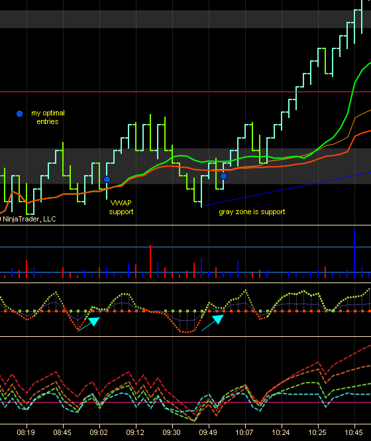Click the tallest red volume bar after 09:12
The height and width of the screenshot is (441, 371).
coord(150,261)
